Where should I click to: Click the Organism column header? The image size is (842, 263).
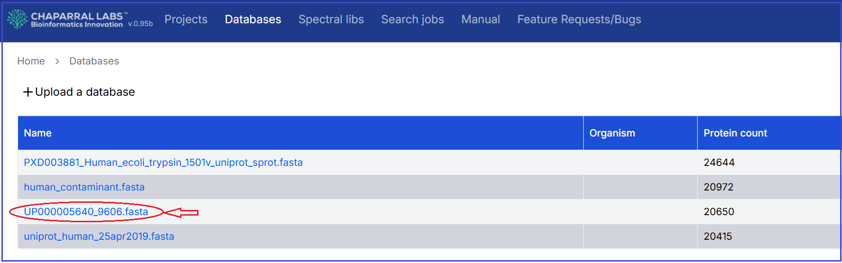pos(612,133)
